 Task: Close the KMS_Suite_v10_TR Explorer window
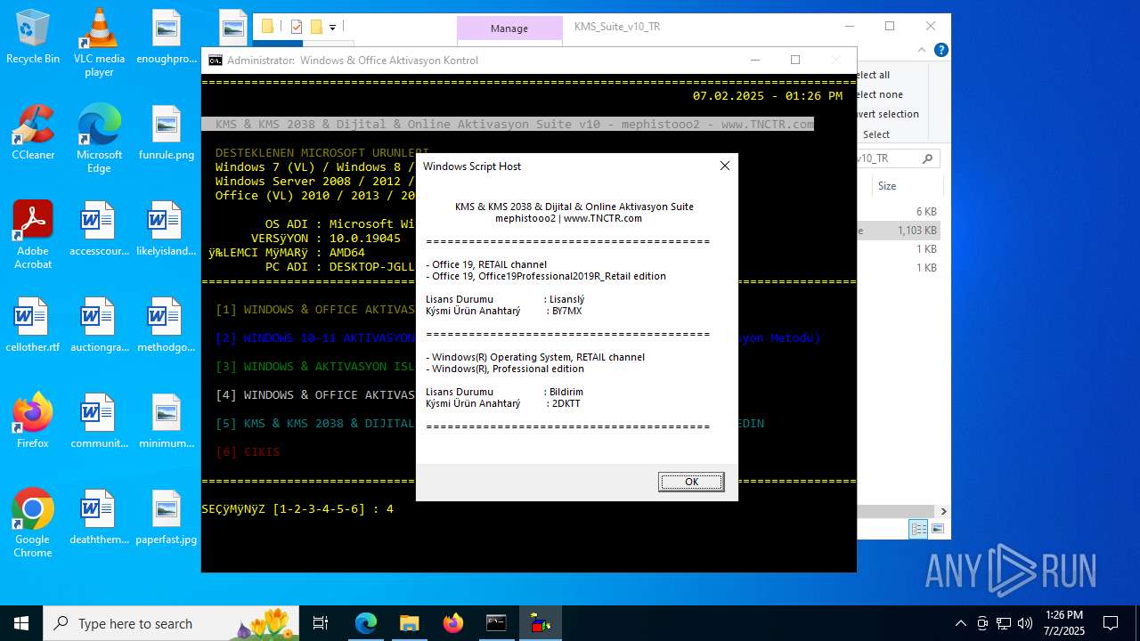[931, 27]
